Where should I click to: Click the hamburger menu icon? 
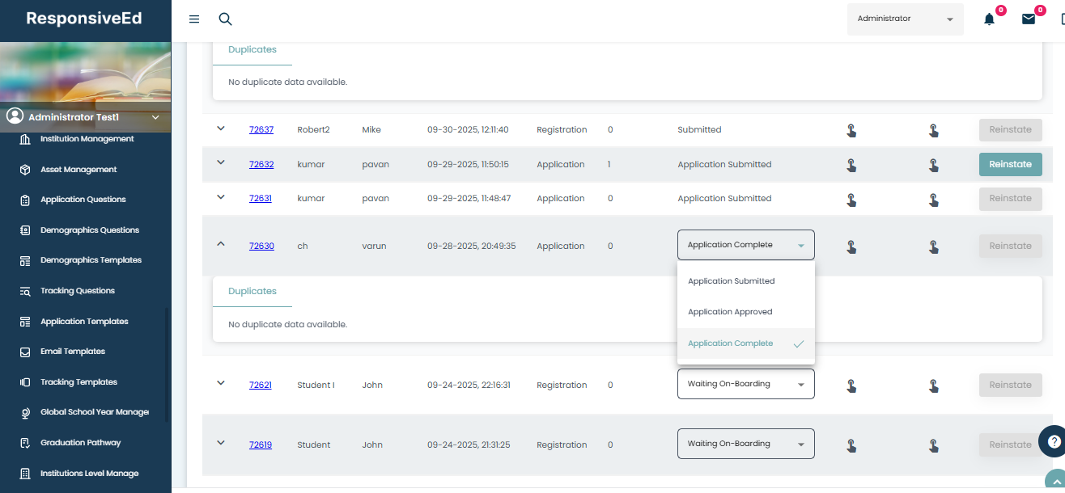pyautogui.click(x=194, y=19)
